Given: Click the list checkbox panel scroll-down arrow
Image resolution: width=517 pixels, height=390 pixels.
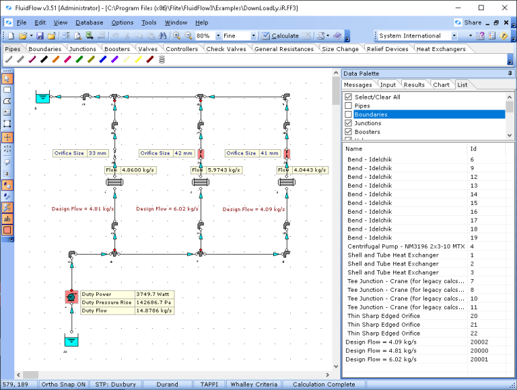Looking at the screenshot, I should coord(510,135).
